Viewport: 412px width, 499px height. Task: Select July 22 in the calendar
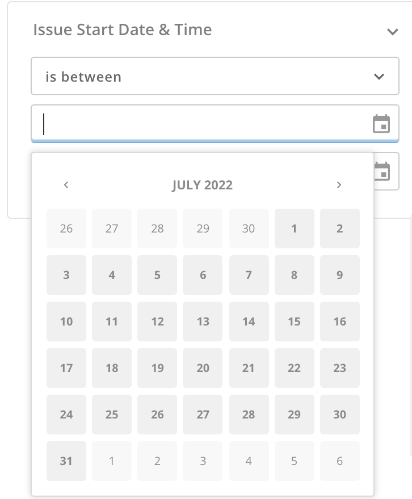click(294, 368)
